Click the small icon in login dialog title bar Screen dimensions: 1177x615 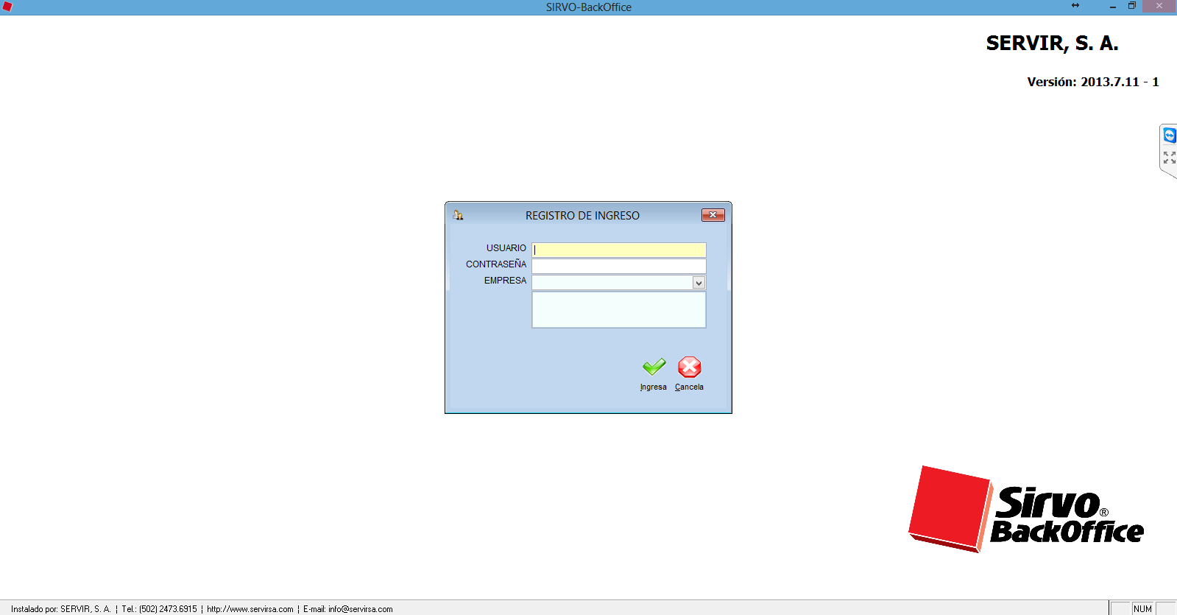[459, 215]
